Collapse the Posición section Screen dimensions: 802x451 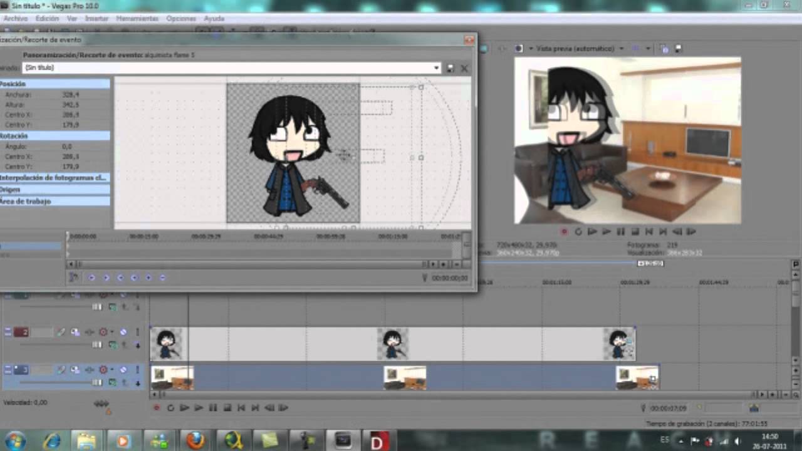click(55, 83)
